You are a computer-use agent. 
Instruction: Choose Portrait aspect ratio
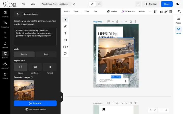pyautogui.click(x=50, y=67)
